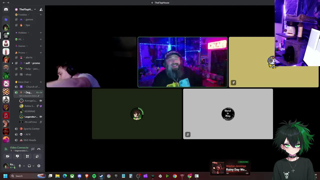Open the soundboard

[x=37, y=156]
